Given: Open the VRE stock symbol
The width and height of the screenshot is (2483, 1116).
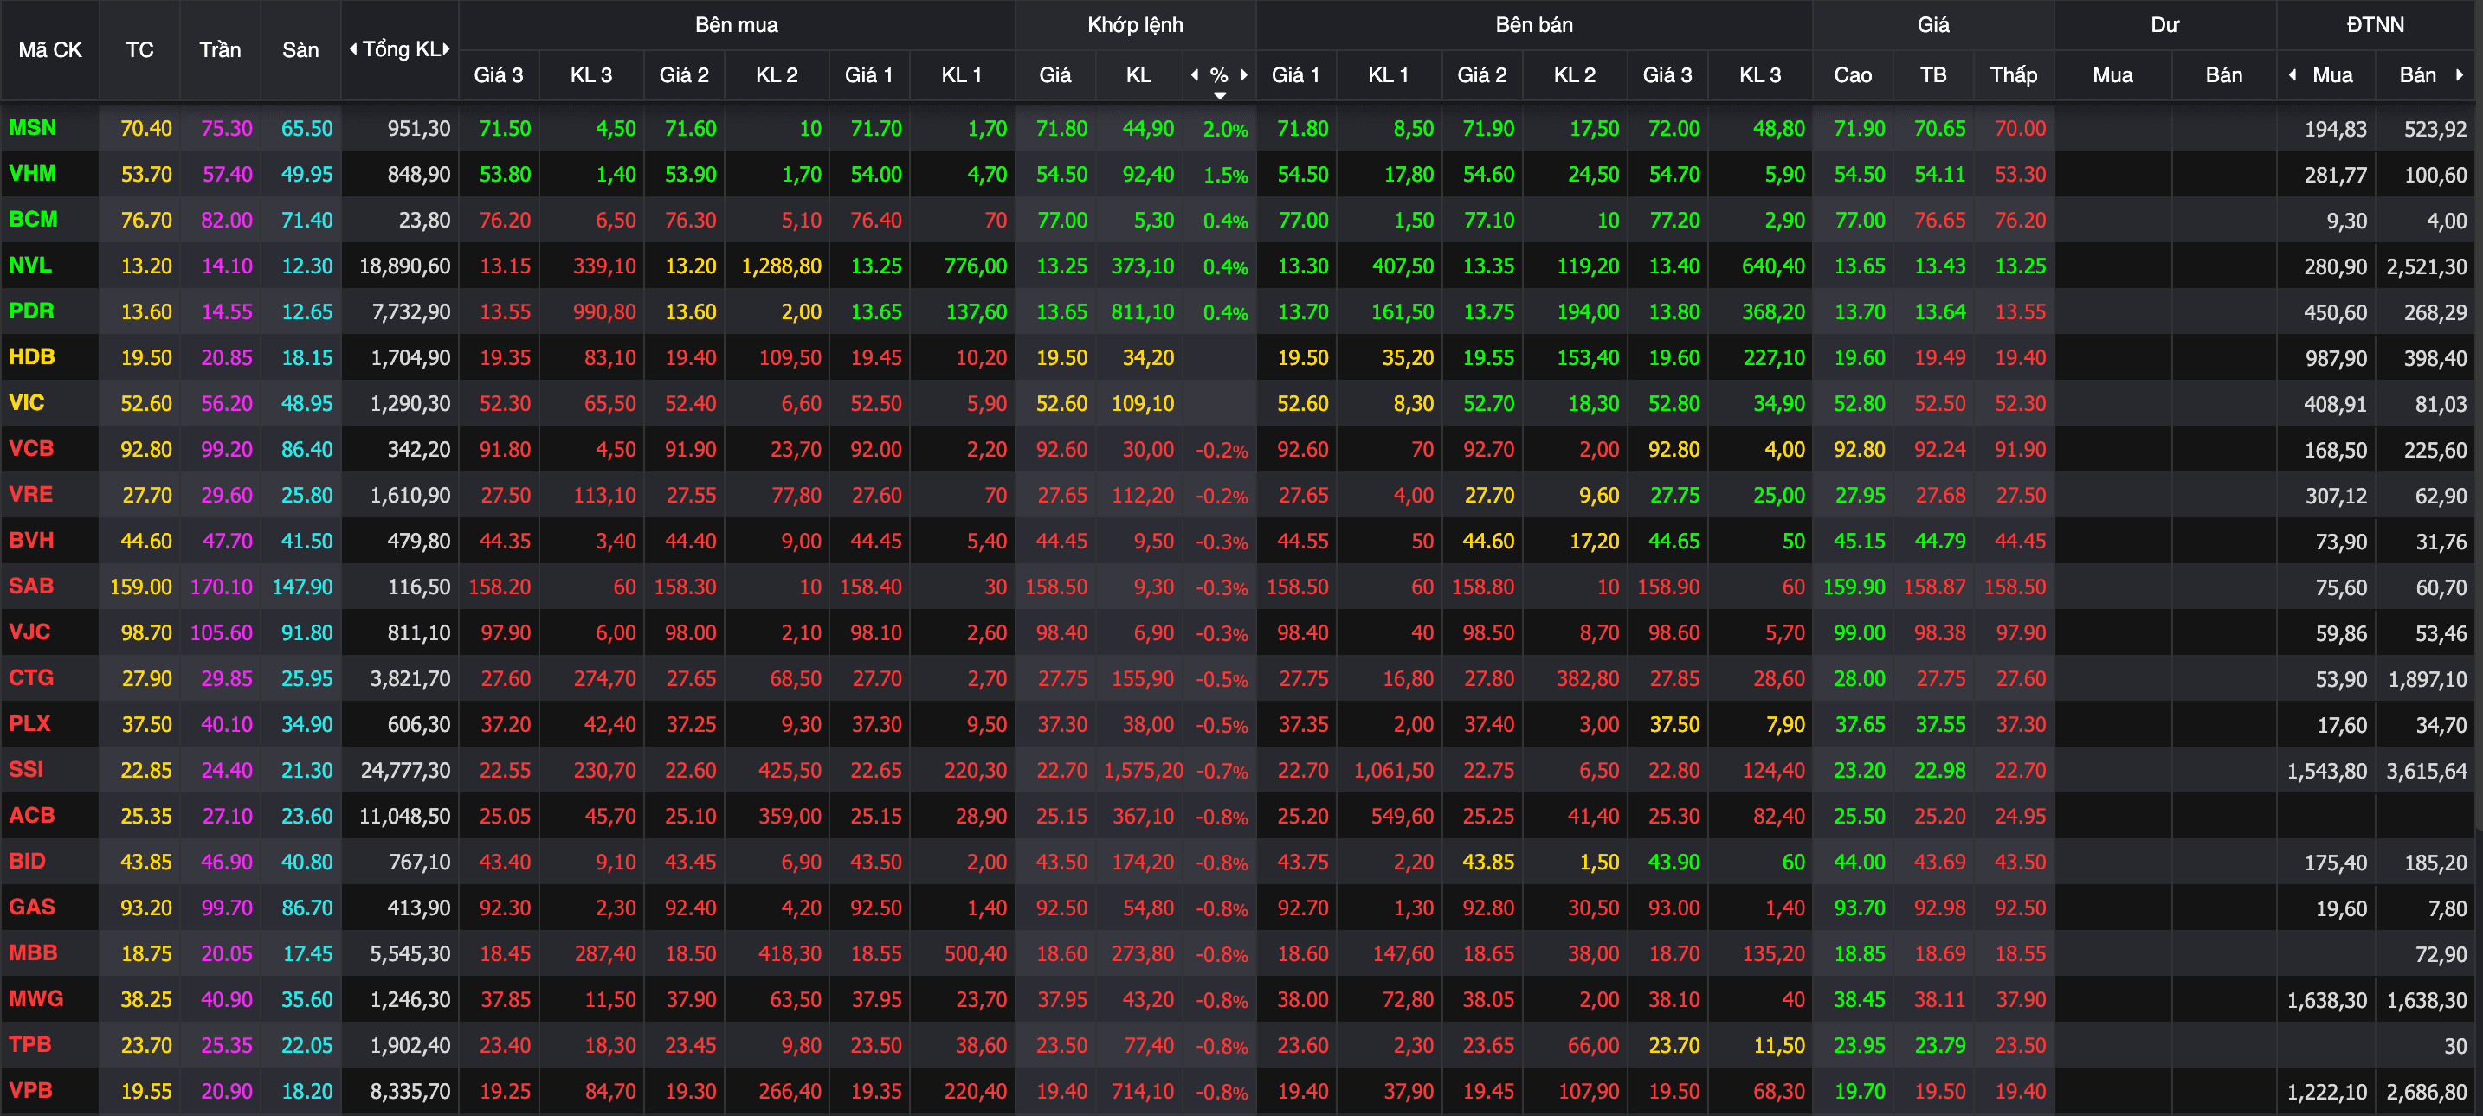Looking at the screenshot, I should click(x=31, y=495).
